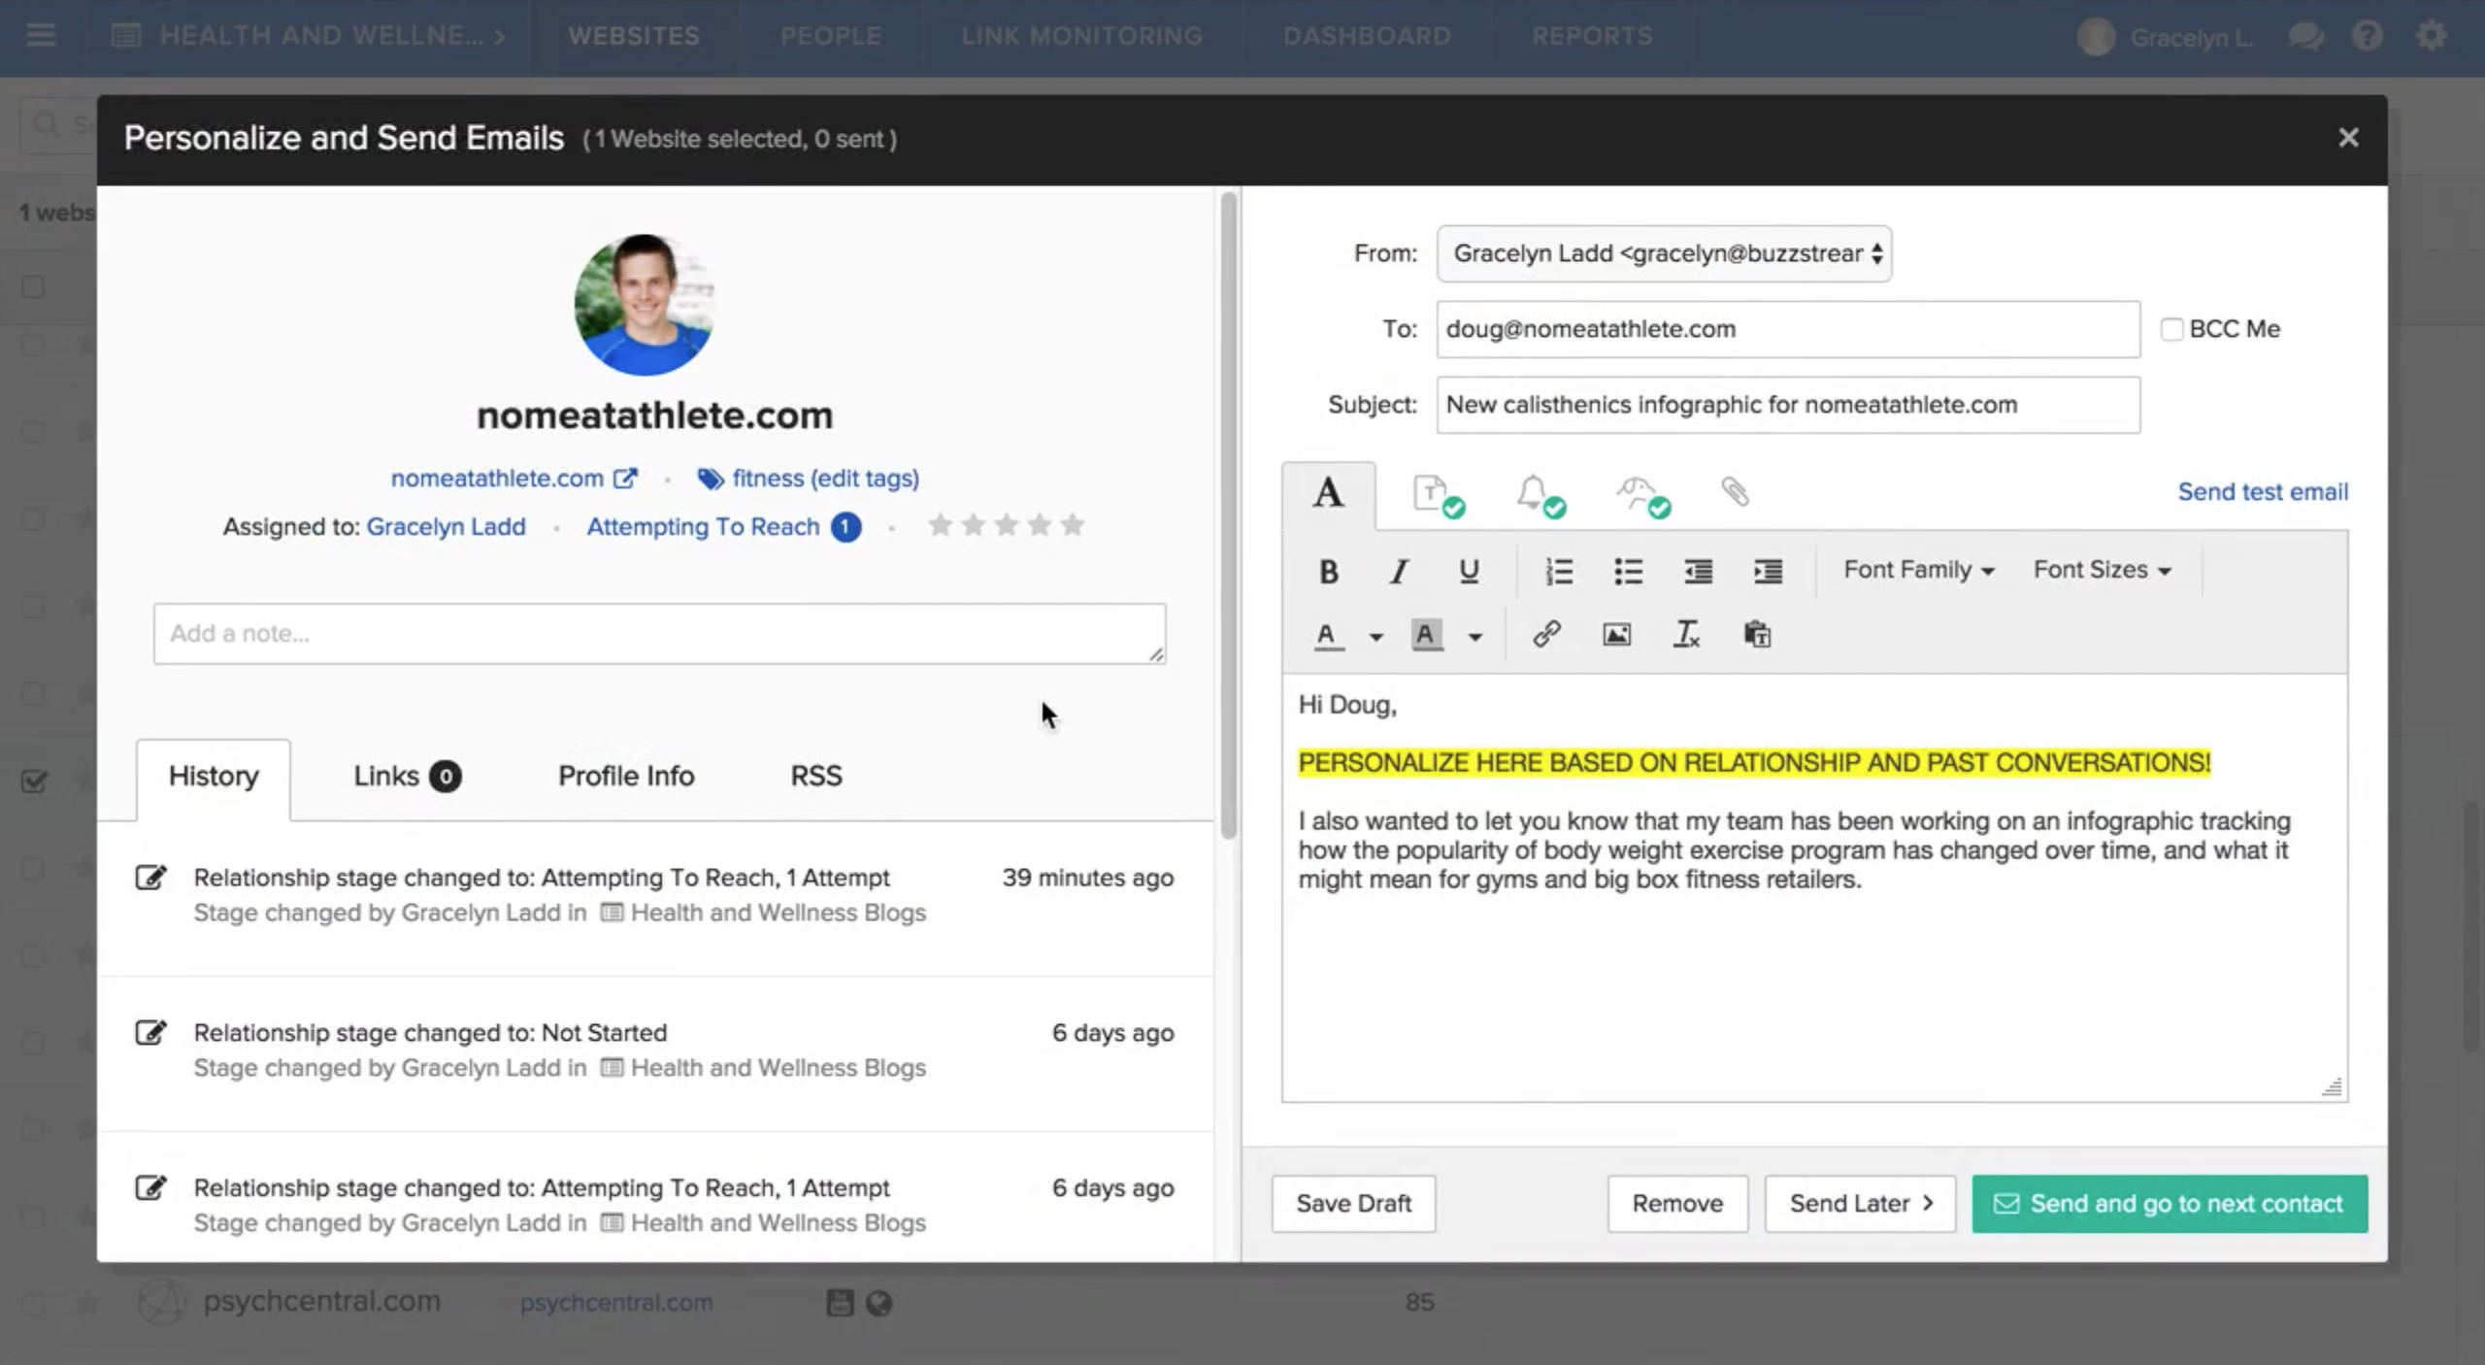Go to Link Monitoring in top navigation
This screenshot has width=2485, height=1365.
click(x=1081, y=36)
